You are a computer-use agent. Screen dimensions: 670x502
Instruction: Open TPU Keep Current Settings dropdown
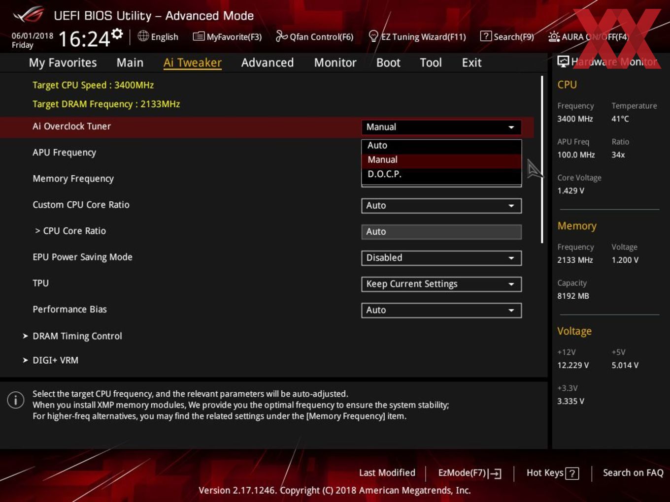[441, 284]
